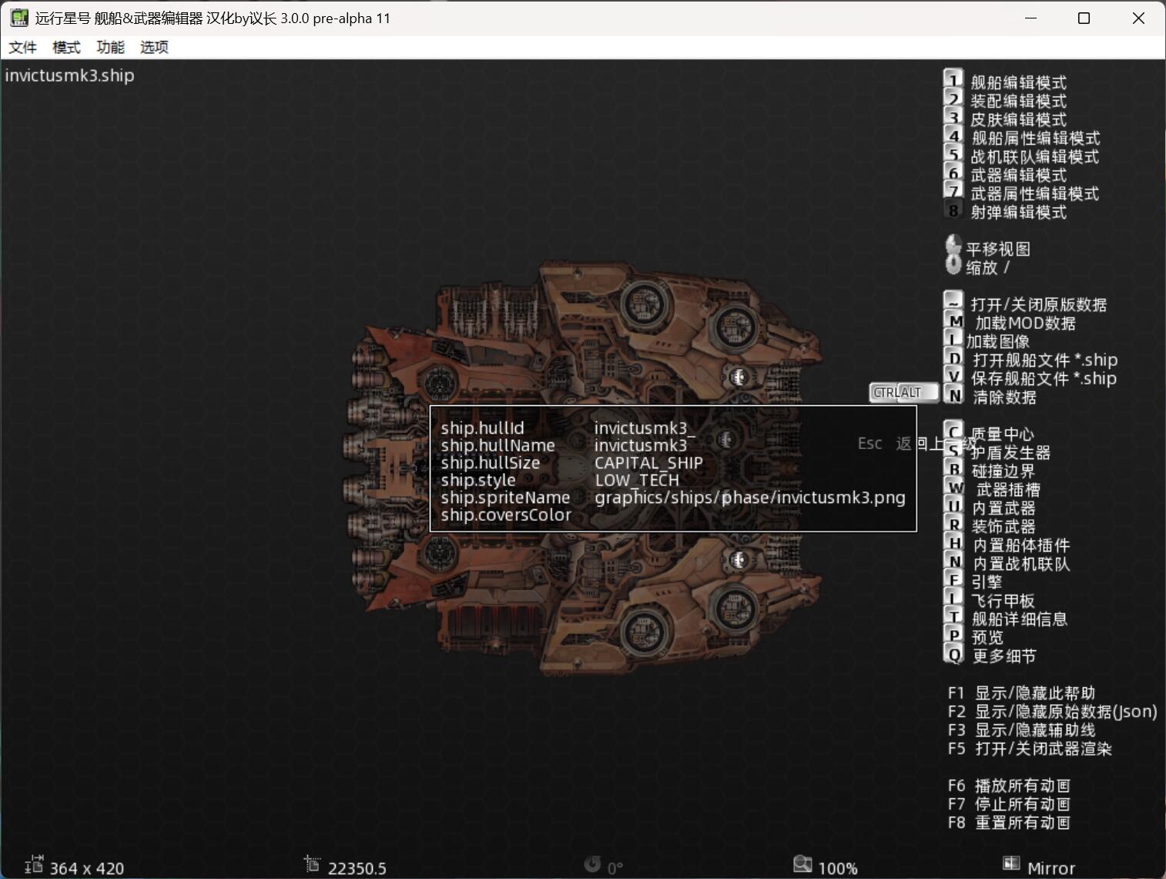Click the key 1 ship edit mode icon
This screenshot has height=879, width=1166.
pyautogui.click(x=953, y=80)
